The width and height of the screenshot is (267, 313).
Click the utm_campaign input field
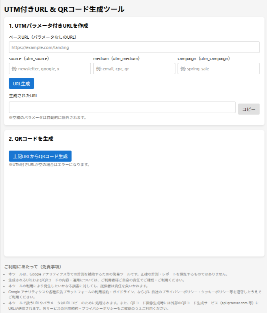(218, 69)
